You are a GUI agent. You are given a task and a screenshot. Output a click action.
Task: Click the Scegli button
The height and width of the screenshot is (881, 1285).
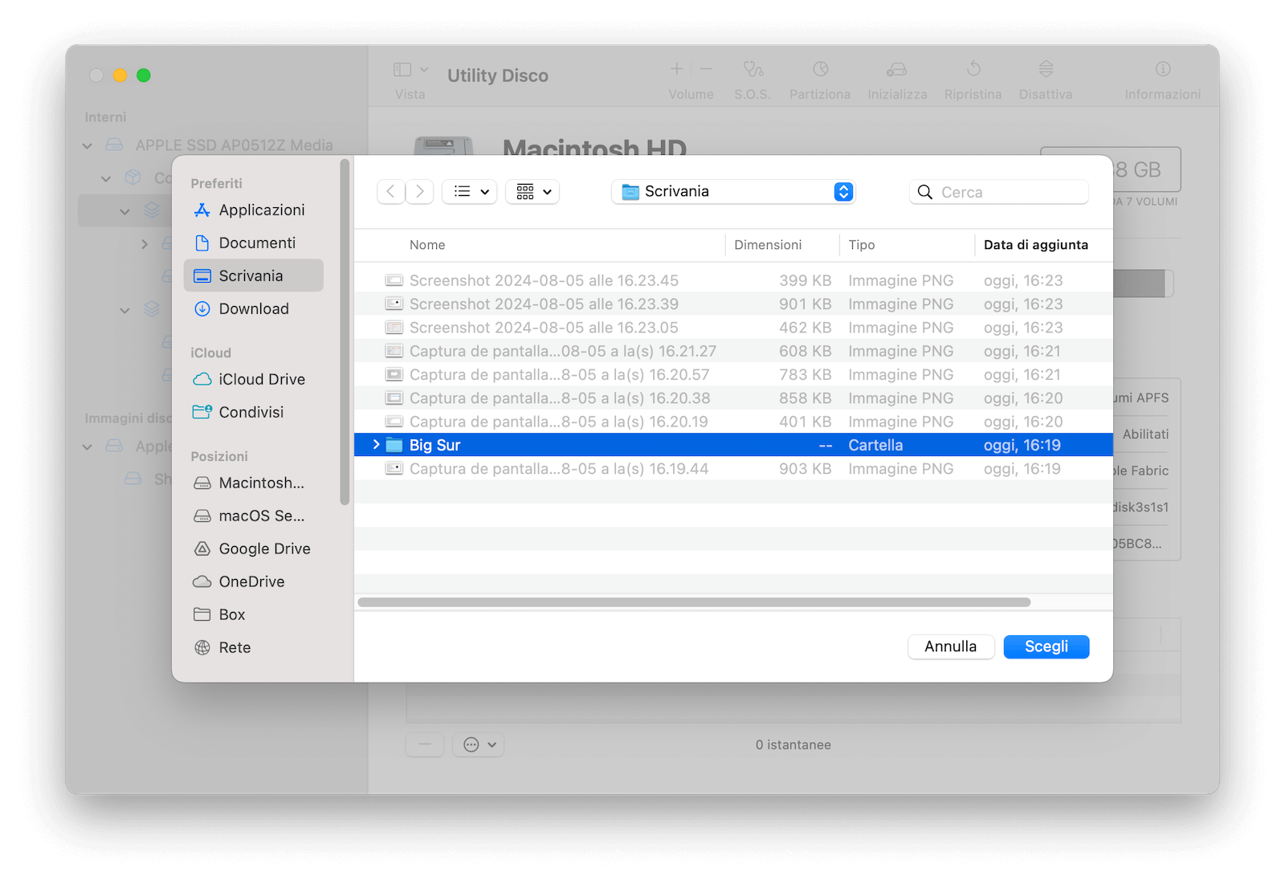[1046, 646]
